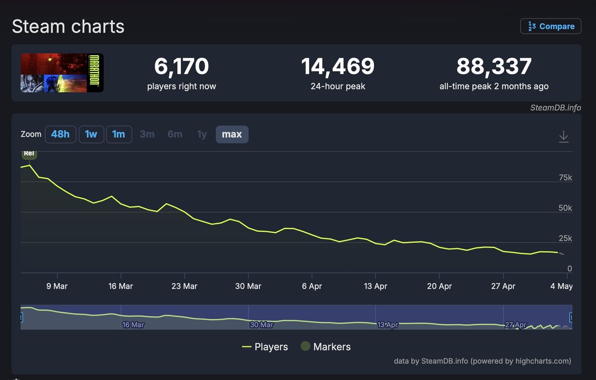596x380 pixels.
Task: Select the max zoom range
Action: pyautogui.click(x=232, y=134)
